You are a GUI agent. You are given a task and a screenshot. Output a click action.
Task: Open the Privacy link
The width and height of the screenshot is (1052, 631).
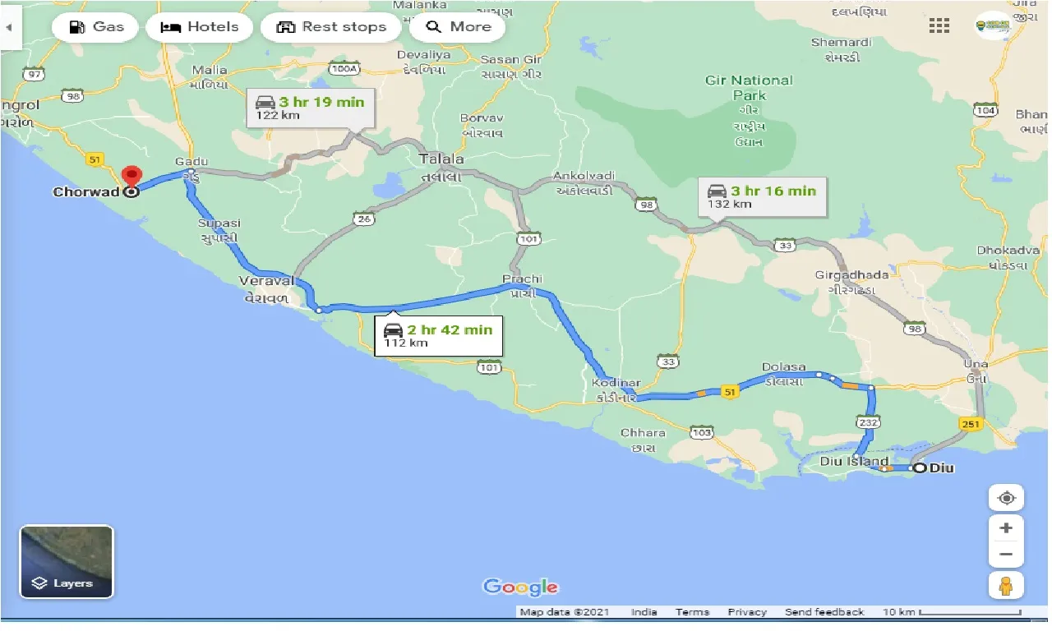tap(746, 611)
